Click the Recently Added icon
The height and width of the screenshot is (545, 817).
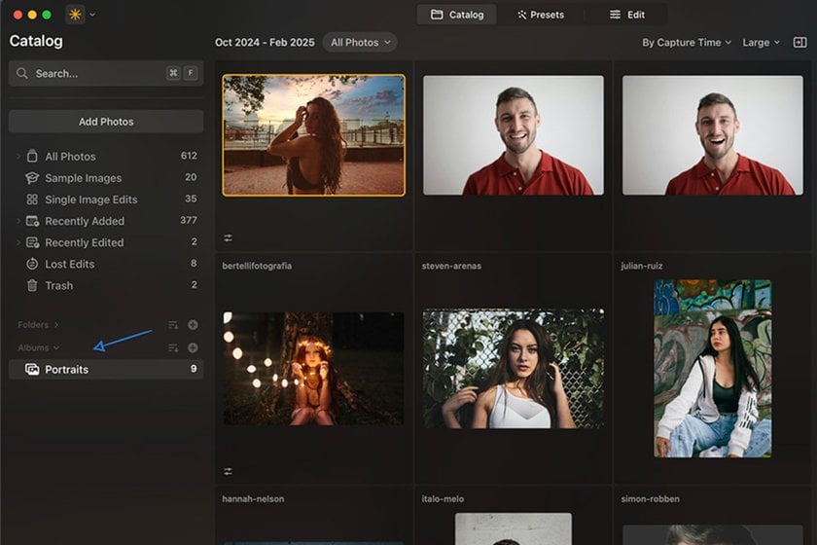pyautogui.click(x=32, y=221)
